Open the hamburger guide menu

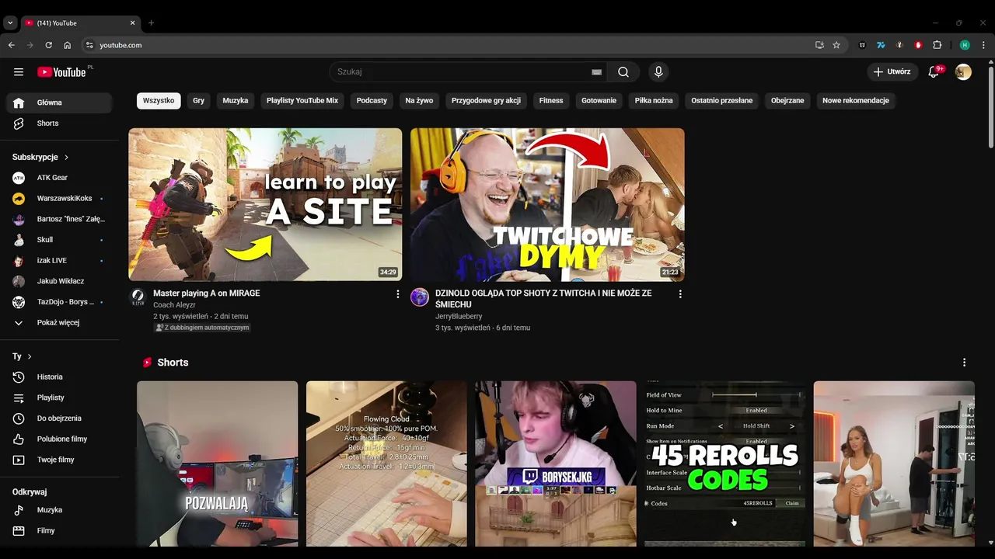click(x=19, y=72)
